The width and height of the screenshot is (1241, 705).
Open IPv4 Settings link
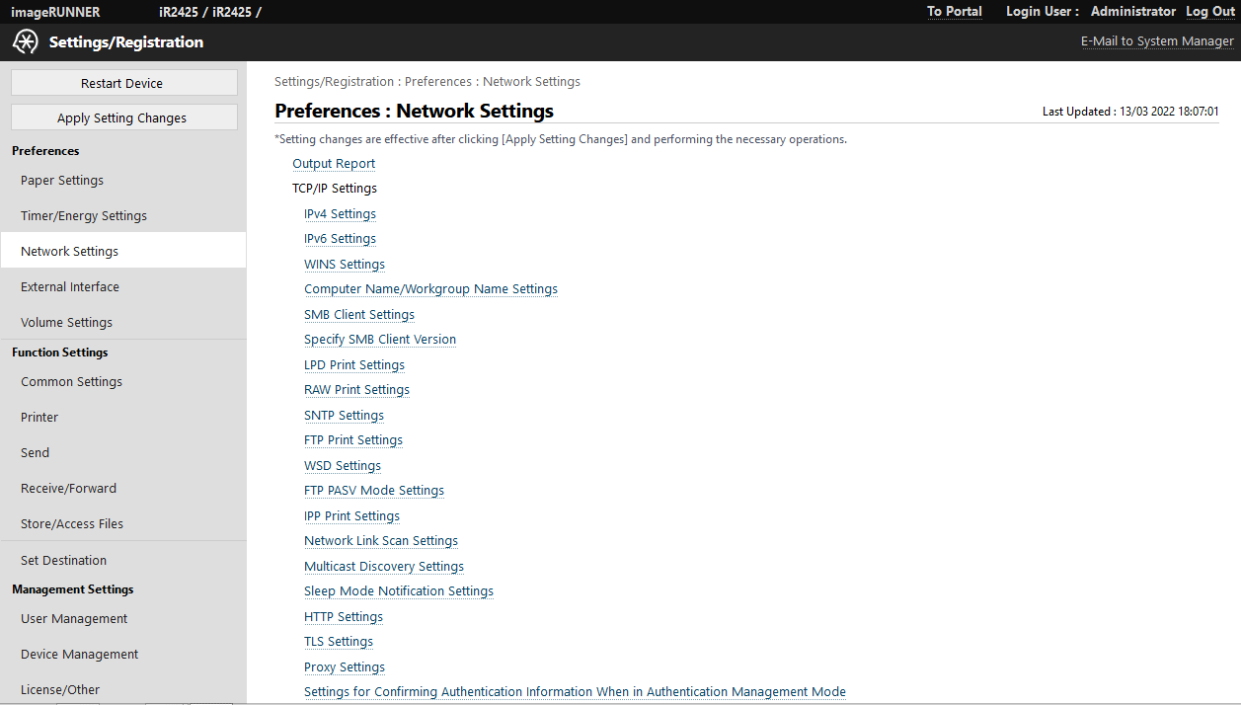click(340, 214)
